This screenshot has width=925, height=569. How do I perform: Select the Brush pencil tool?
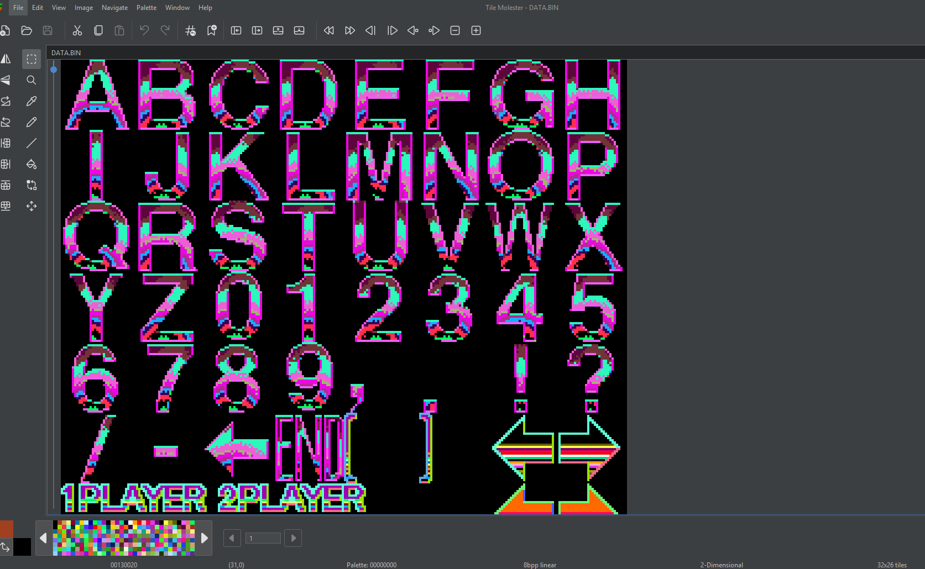[x=32, y=122]
